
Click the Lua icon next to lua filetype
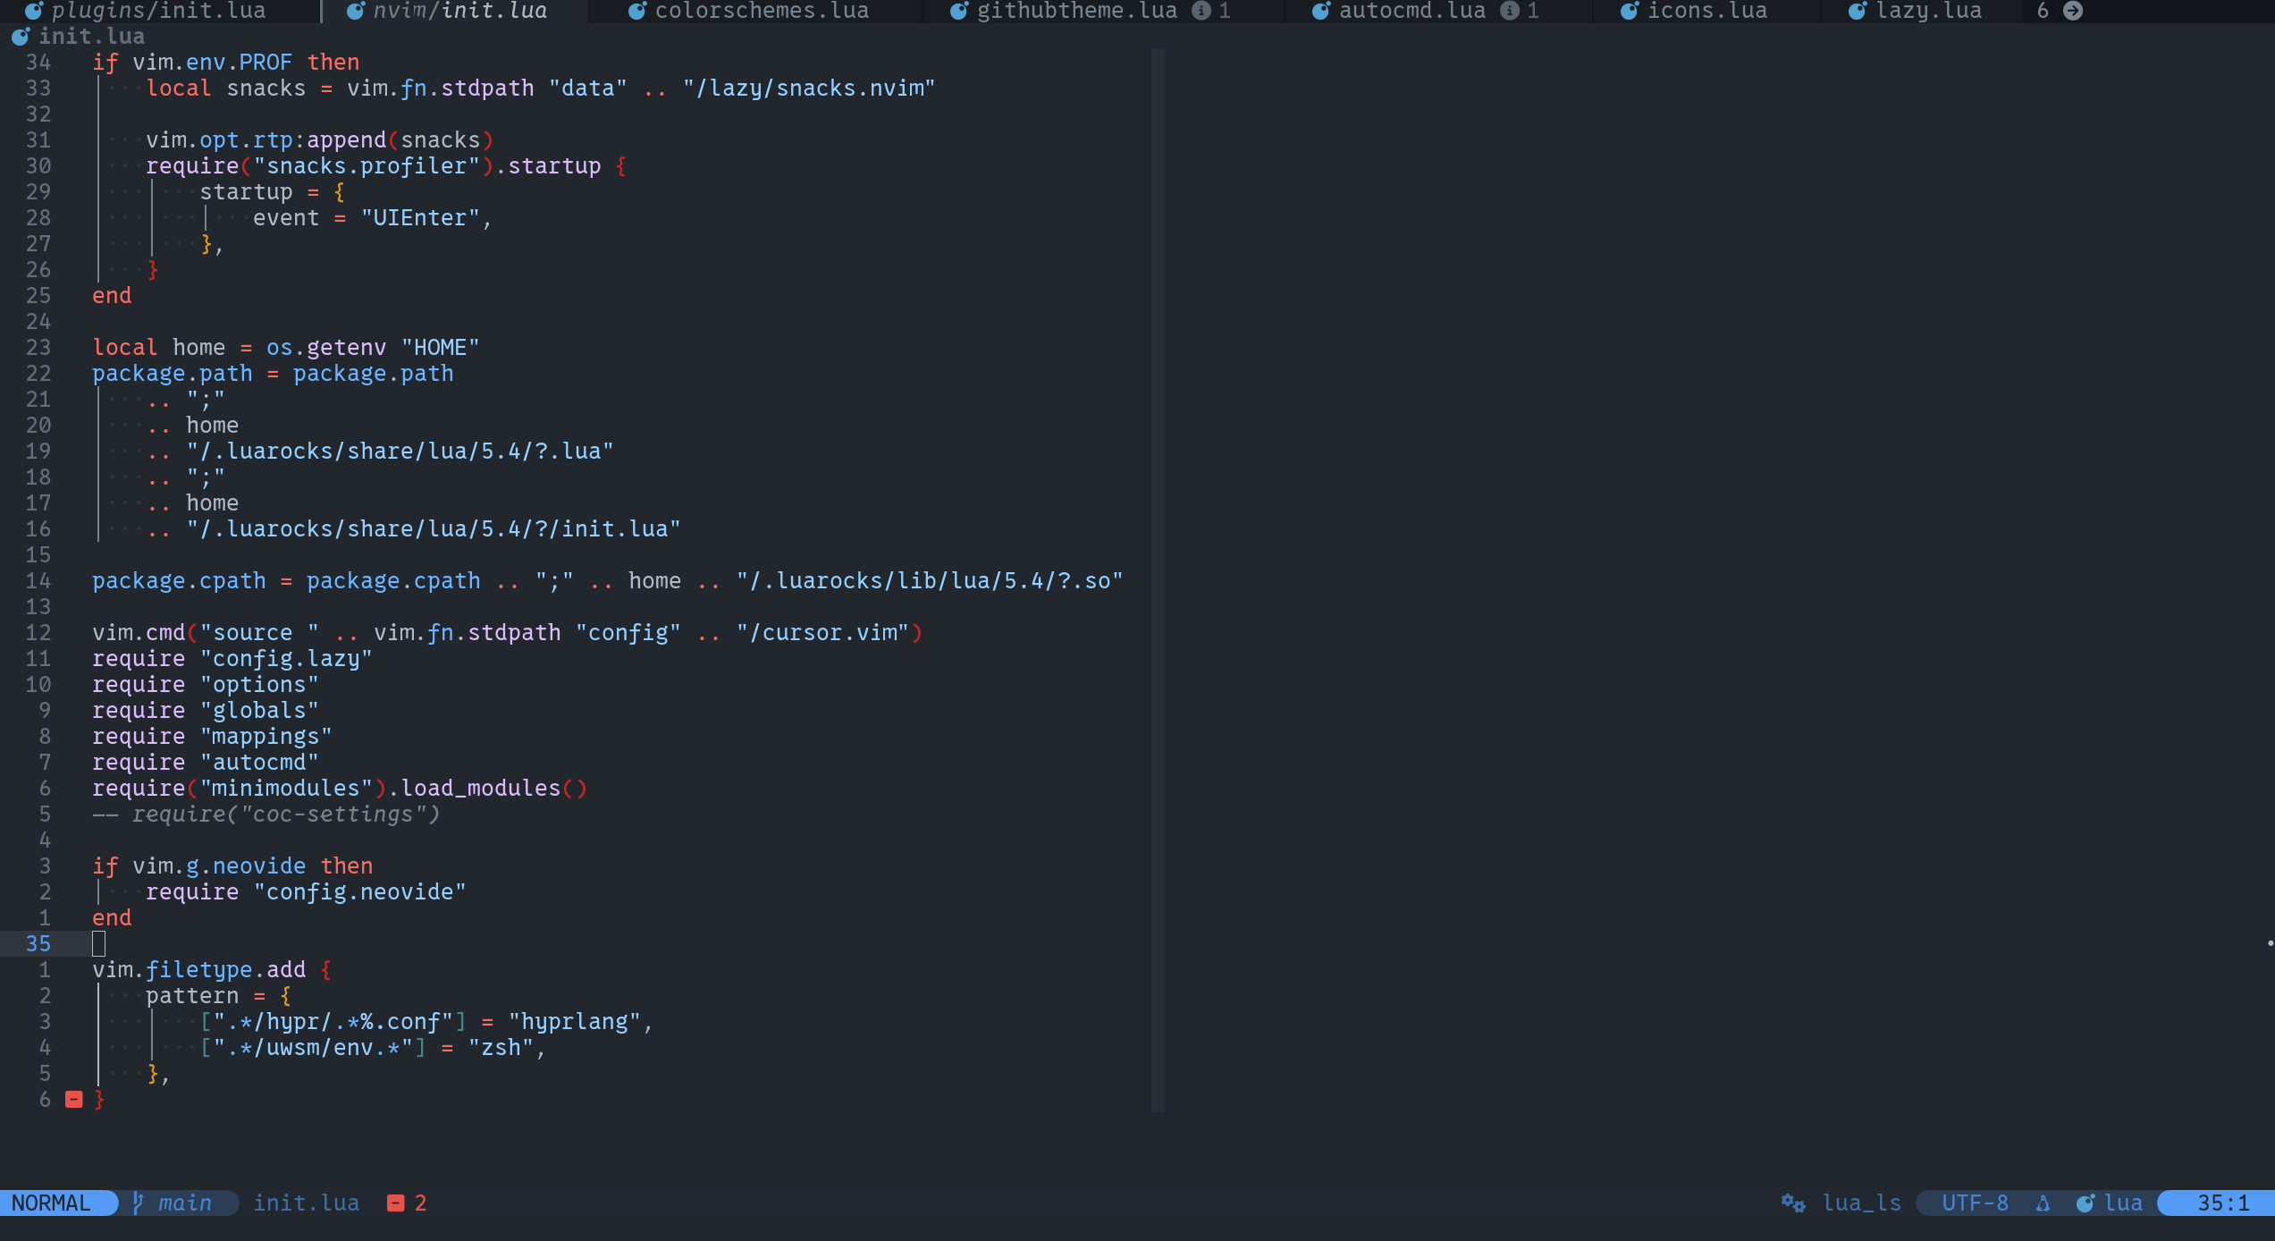(x=2085, y=1203)
